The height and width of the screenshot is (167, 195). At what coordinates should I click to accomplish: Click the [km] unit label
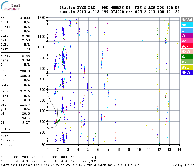pyautogui.click(x=92, y=157)
